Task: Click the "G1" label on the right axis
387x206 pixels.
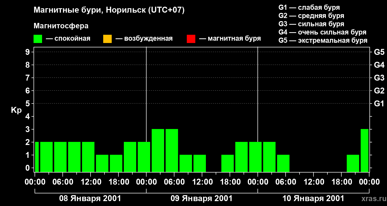Action: (x=379, y=104)
